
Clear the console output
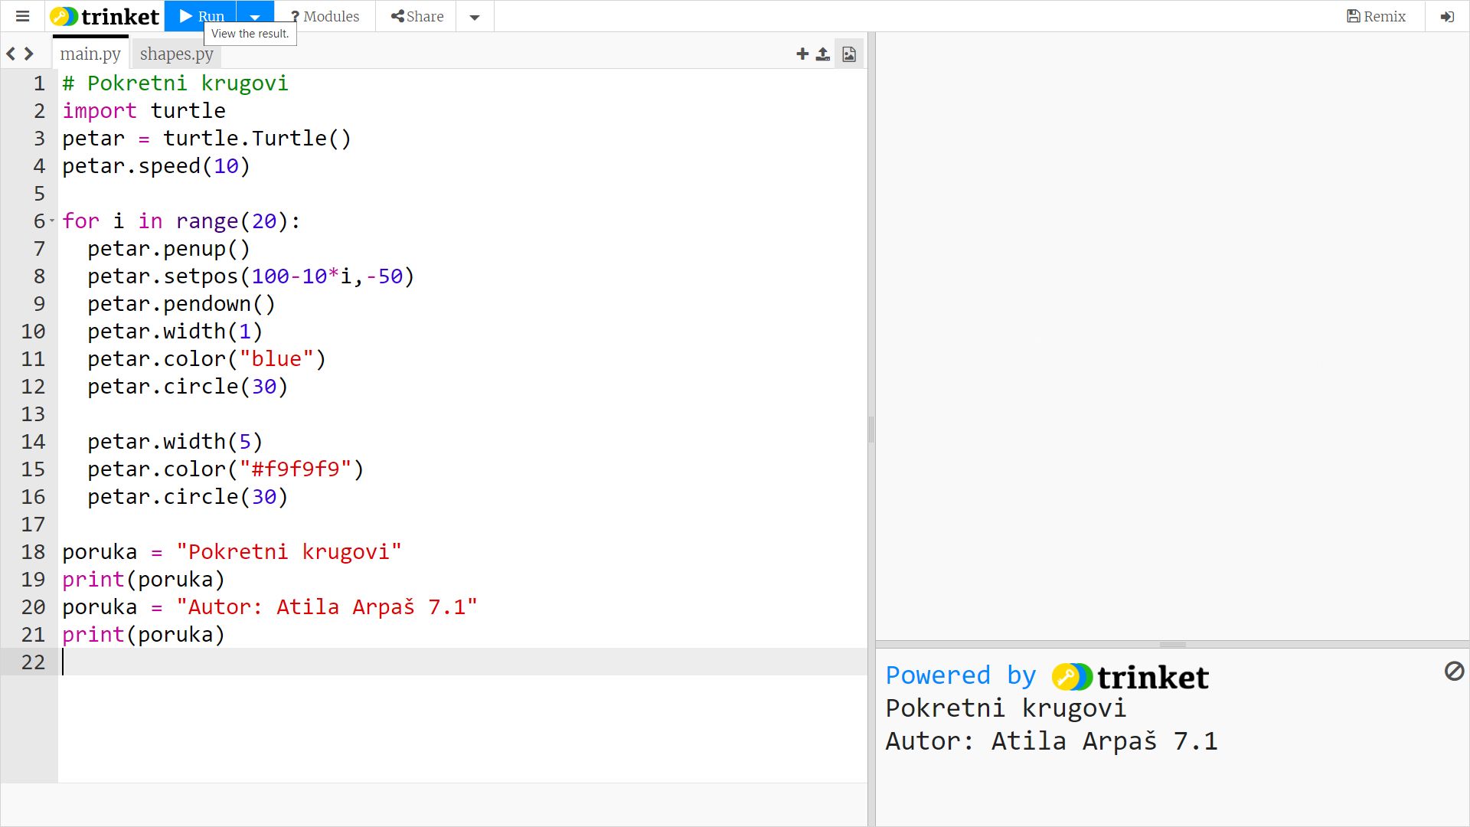pyautogui.click(x=1454, y=672)
